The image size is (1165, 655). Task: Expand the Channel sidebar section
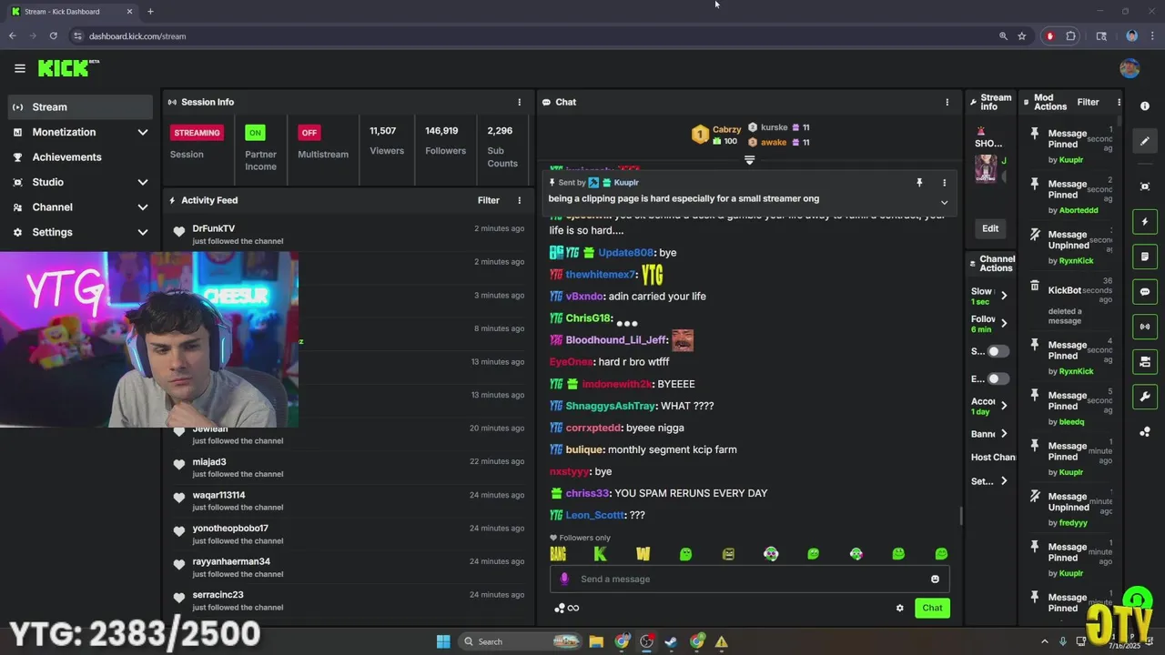tap(143, 207)
